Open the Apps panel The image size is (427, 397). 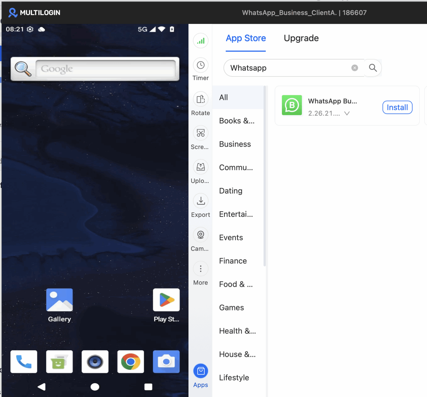pos(201,376)
